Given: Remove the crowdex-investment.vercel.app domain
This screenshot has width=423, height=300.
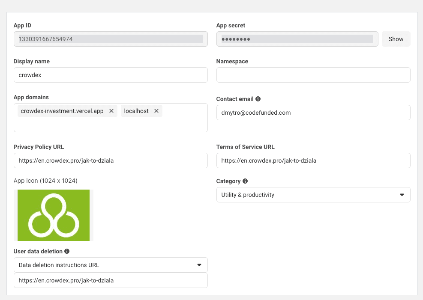Looking at the screenshot, I should pos(111,110).
